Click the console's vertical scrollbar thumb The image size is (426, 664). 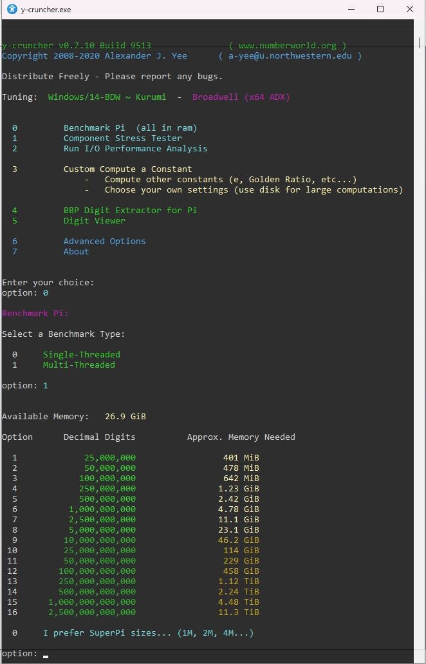[420, 43]
